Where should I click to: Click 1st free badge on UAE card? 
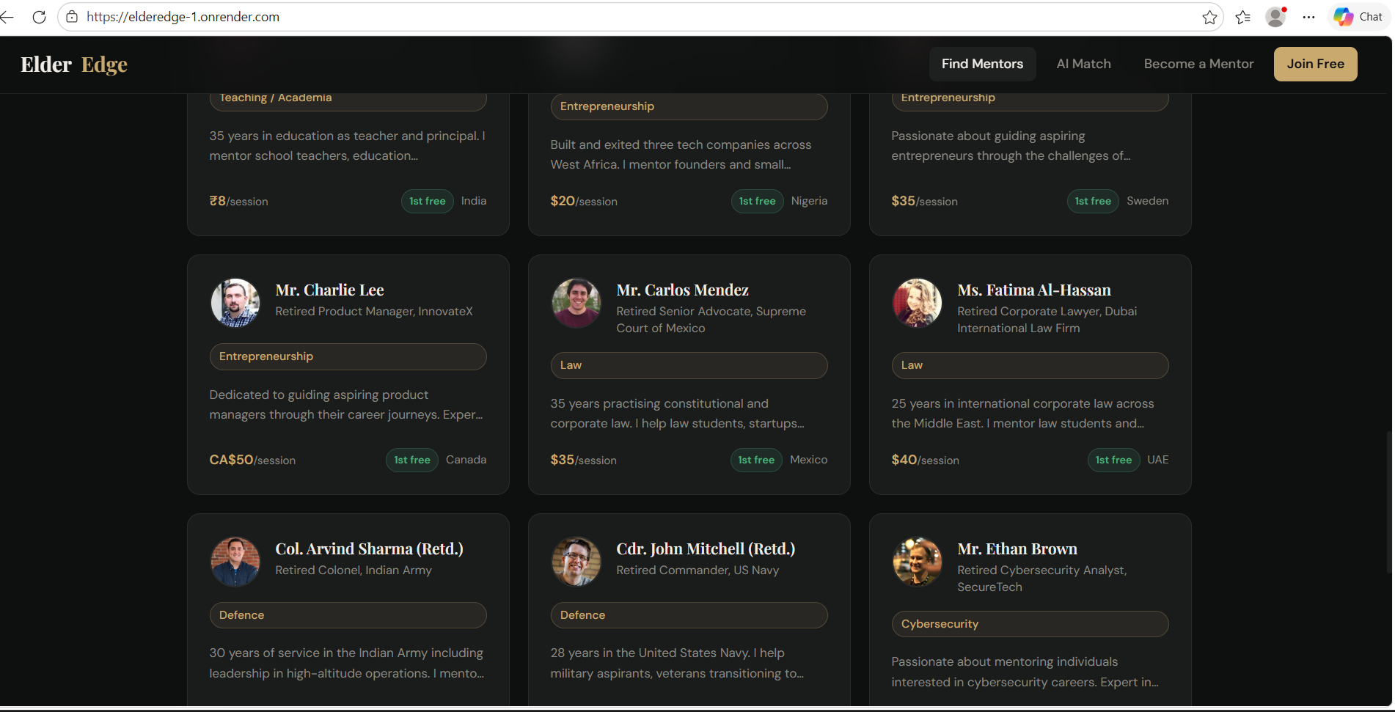[1113, 460]
